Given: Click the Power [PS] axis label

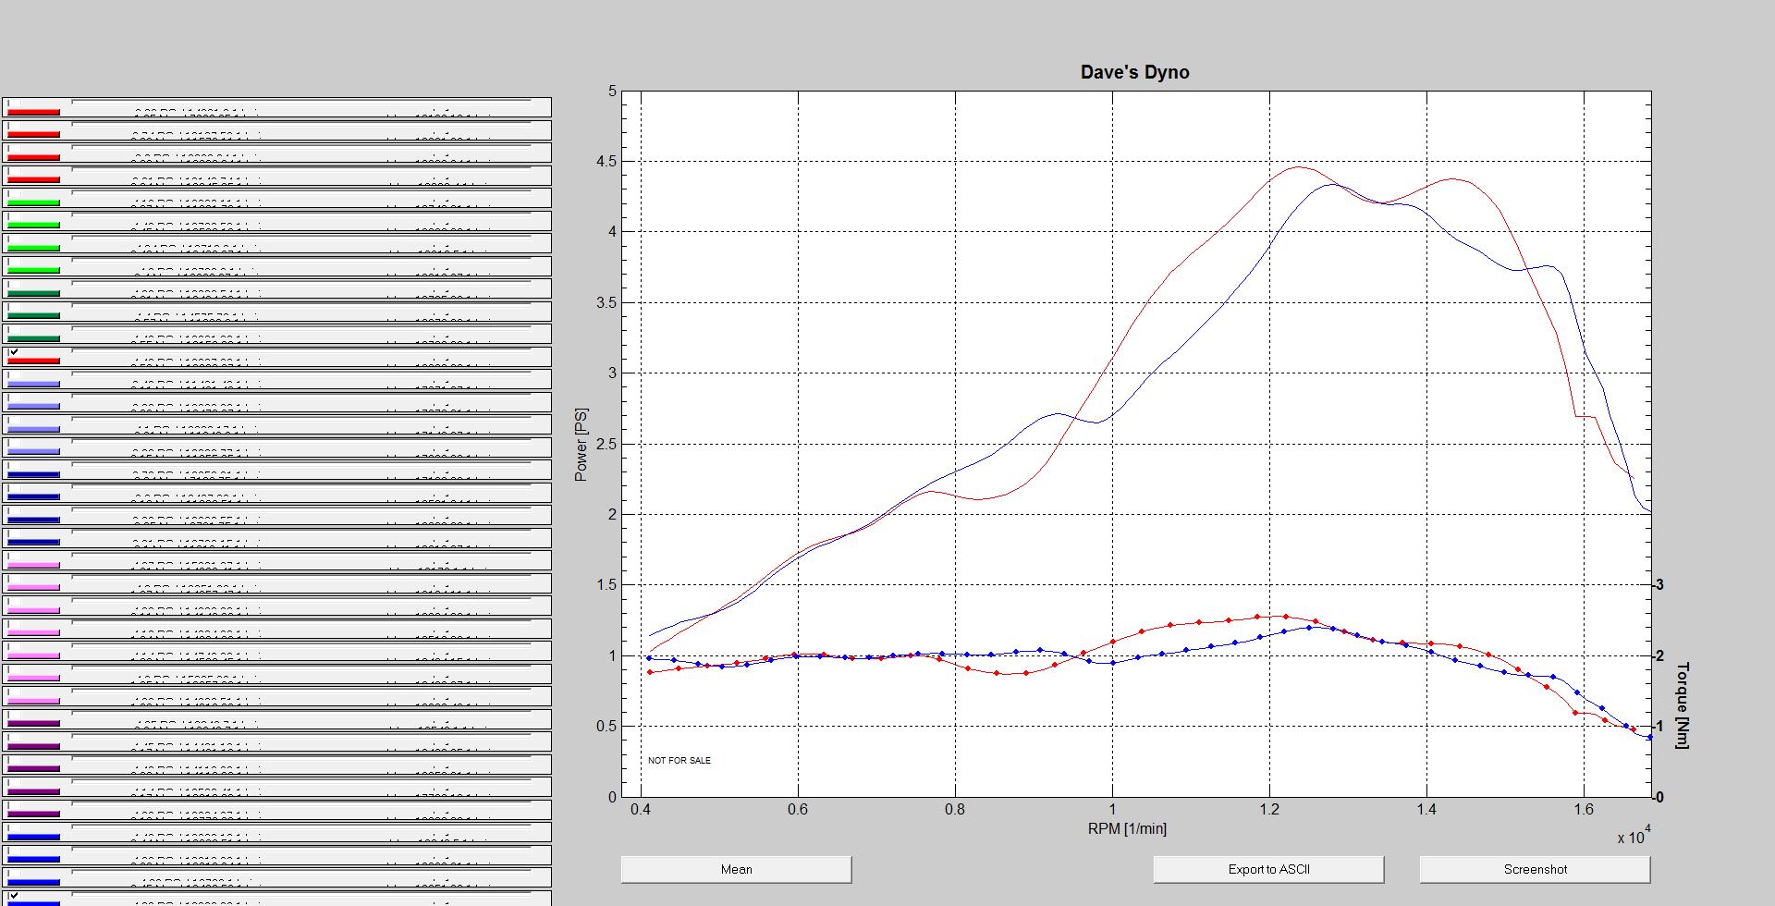Looking at the screenshot, I should tap(581, 445).
